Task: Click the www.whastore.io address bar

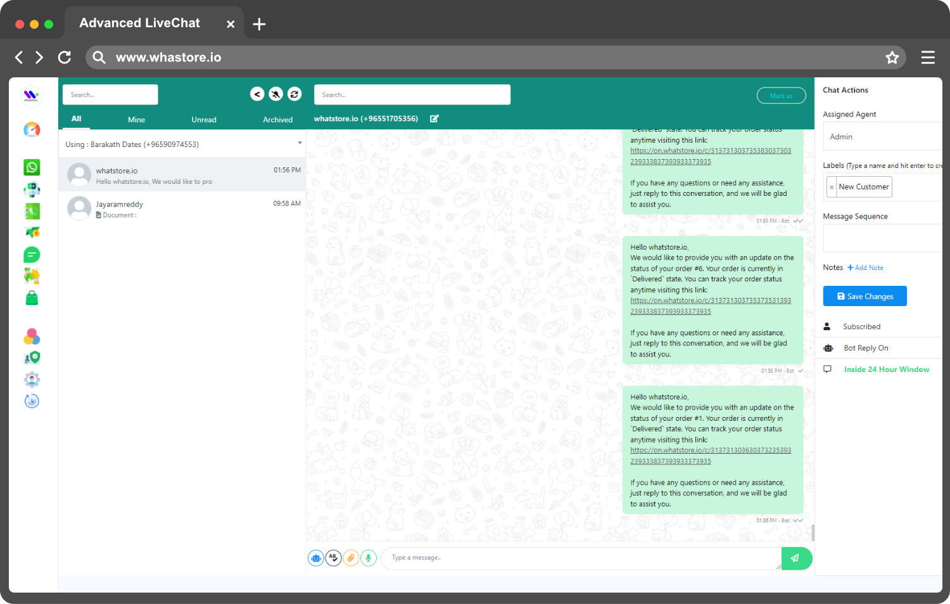Action: 496,58
